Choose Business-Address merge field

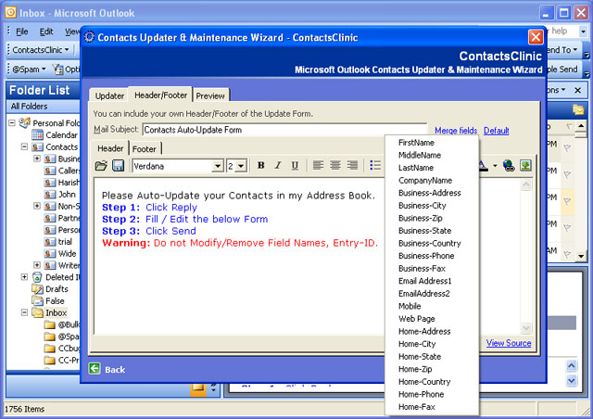click(x=430, y=193)
